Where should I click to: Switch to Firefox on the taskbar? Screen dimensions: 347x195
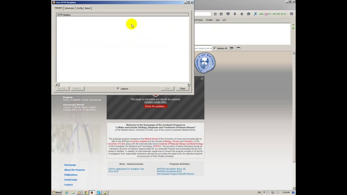pyautogui.click(x=92, y=193)
